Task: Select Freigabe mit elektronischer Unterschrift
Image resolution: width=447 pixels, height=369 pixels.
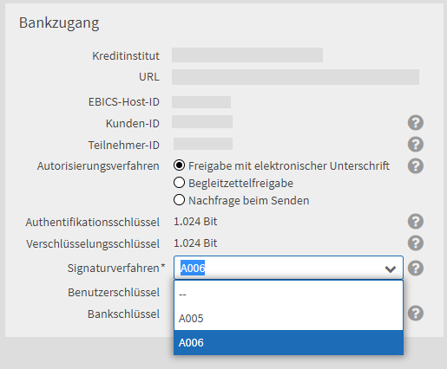Action: click(179, 165)
